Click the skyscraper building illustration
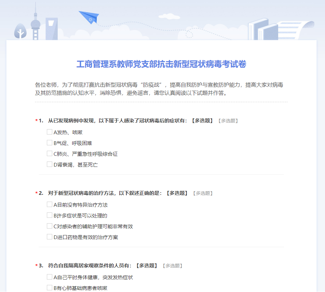The height and width of the screenshot is (292, 325). click(x=52, y=29)
